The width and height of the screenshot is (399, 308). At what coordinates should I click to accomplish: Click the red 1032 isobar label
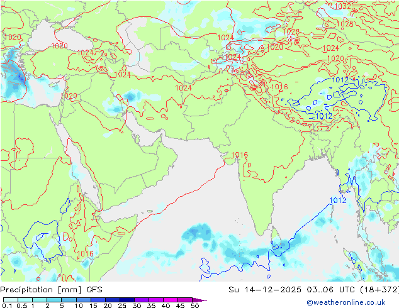[x=342, y=6]
